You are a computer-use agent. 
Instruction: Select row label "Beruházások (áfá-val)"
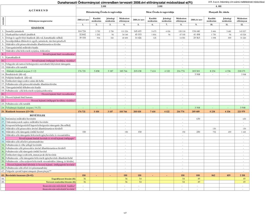point(16,74)
